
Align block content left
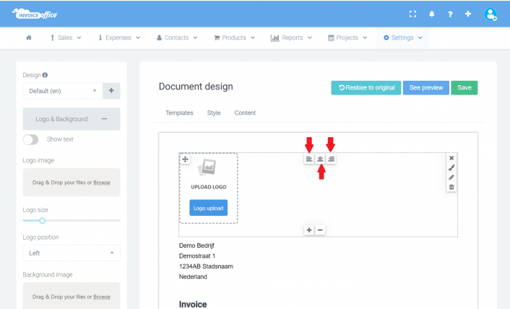(x=309, y=160)
